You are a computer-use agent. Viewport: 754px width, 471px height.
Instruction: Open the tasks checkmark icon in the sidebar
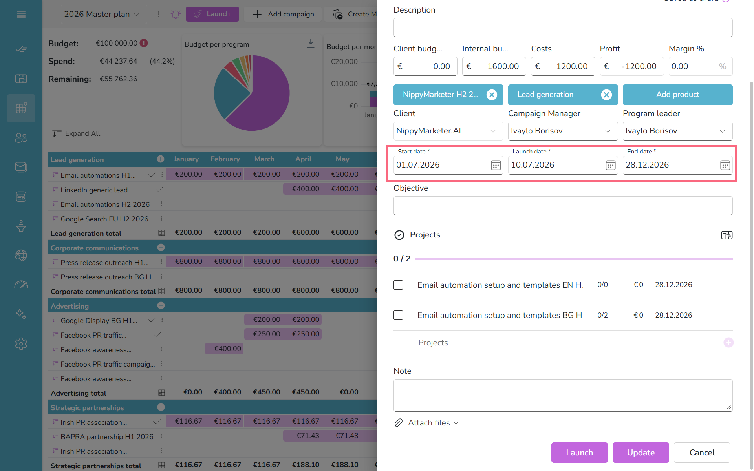(21, 49)
